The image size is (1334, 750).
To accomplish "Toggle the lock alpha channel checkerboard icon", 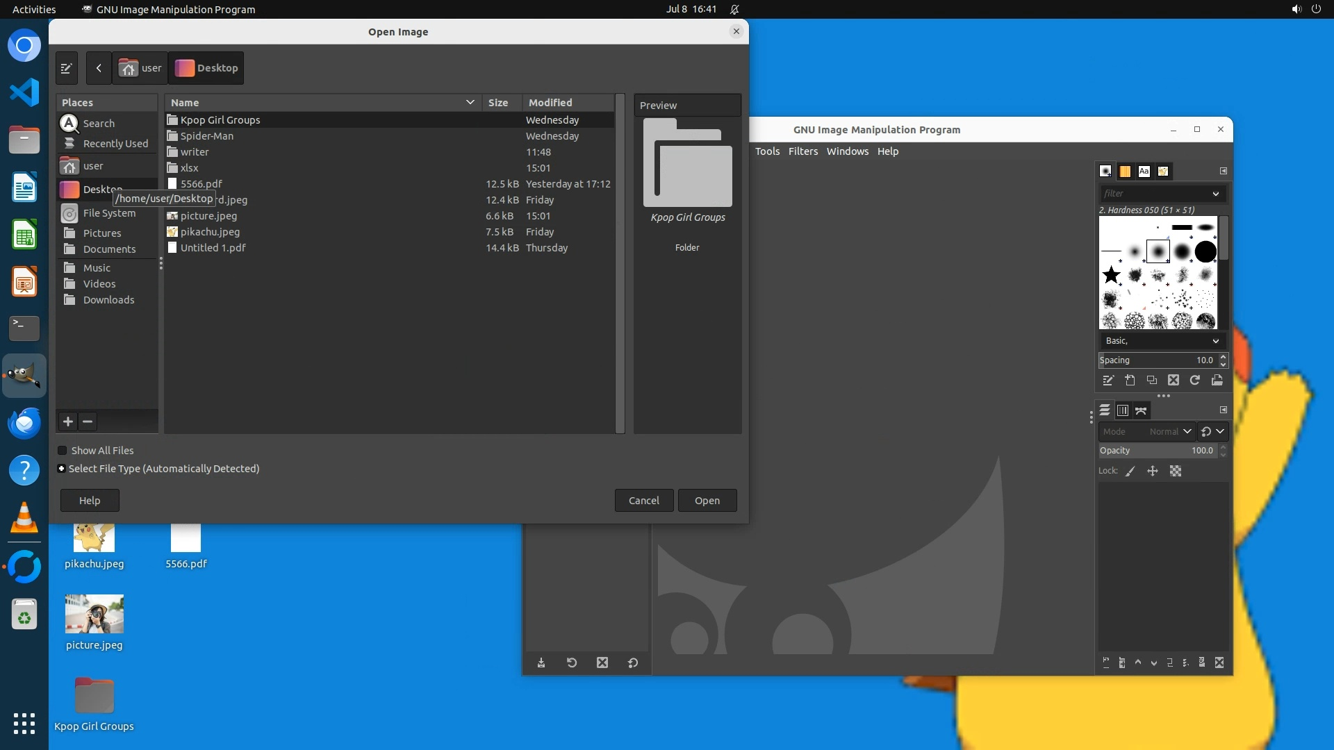I will pyautogui.click(x=1176, y=472).
